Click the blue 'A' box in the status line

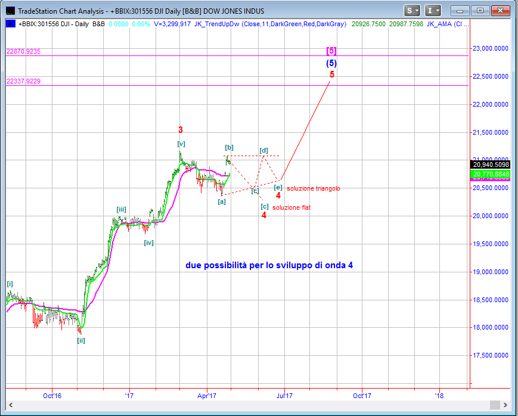click(11, 24)
